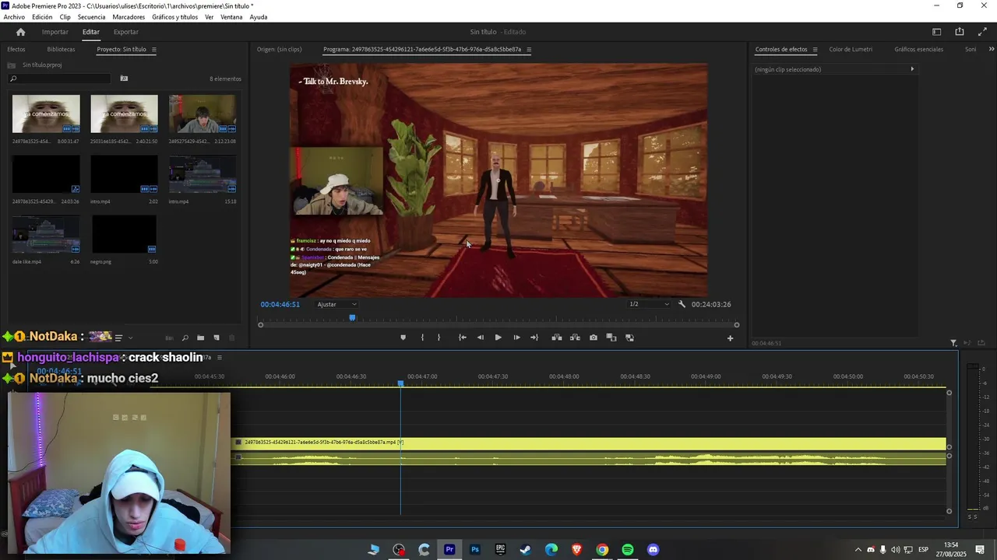Switch to Color de Lumetri tab
This screenshot has height=560, width=997.
851,50
